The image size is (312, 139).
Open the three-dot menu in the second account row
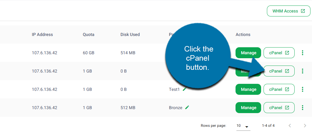(302, 71)
